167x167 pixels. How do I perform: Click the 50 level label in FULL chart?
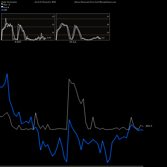[108, 24]
